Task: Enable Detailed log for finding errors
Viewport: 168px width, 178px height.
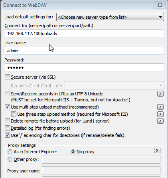Action: coord(7,128)
